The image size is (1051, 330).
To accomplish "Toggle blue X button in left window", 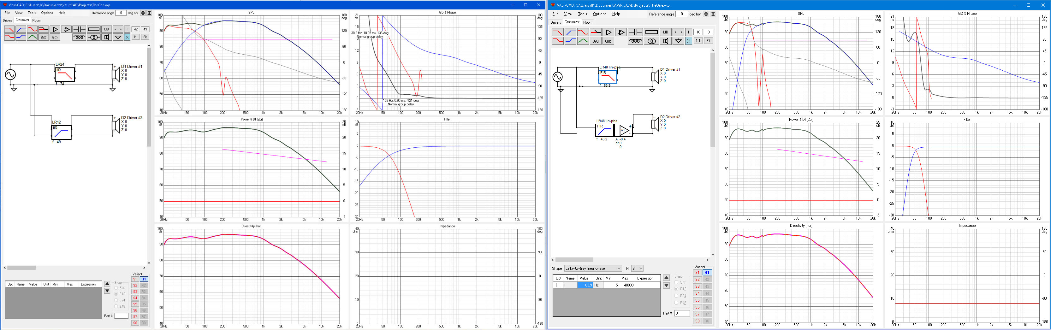I will click(127, 37).
